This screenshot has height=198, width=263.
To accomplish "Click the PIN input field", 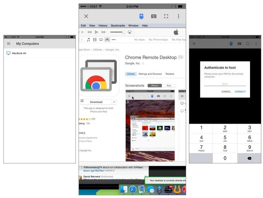I will (225, 84).
